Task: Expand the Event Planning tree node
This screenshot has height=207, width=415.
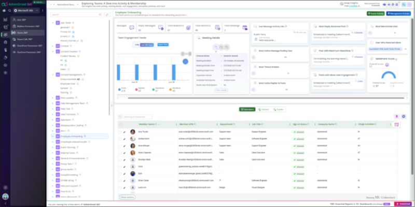Action: coord(53,147)
